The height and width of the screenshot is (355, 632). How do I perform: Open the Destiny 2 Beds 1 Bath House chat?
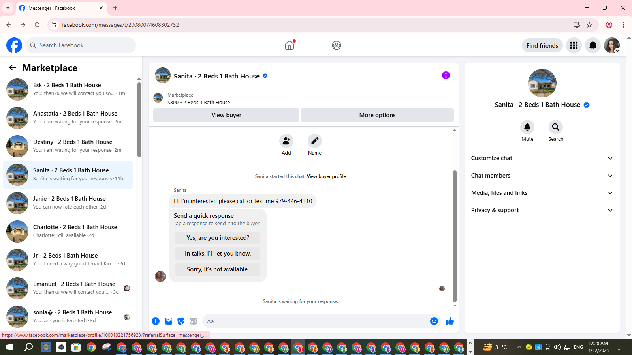pyautogui.click(x=68, y=146)
